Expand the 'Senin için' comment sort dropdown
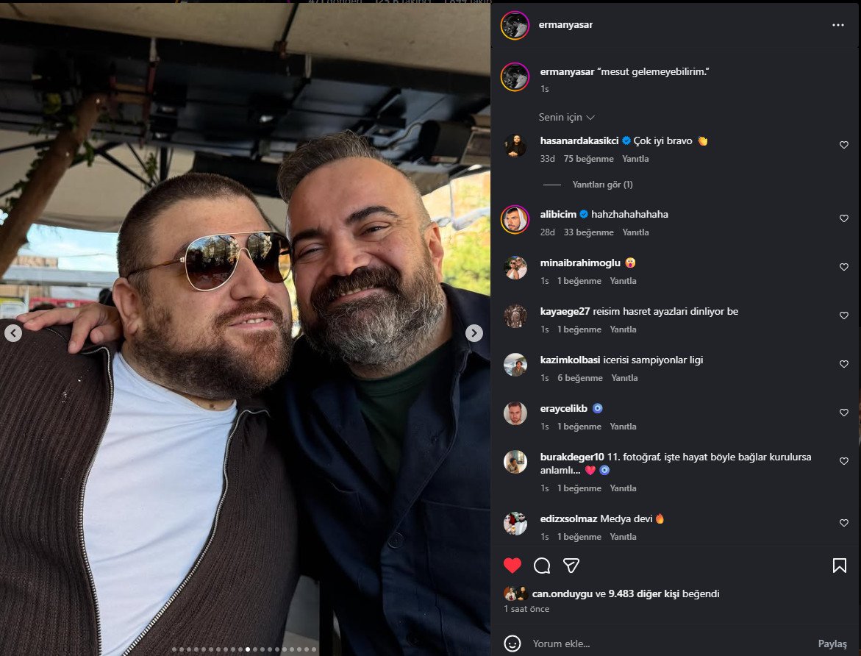The image size is (861, 656). pos(566,118)
